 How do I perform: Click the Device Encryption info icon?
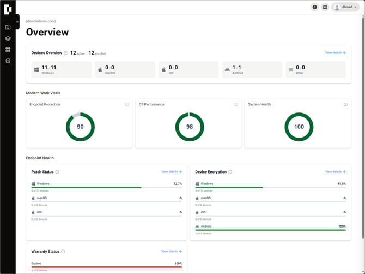click(x=230, y=172)
